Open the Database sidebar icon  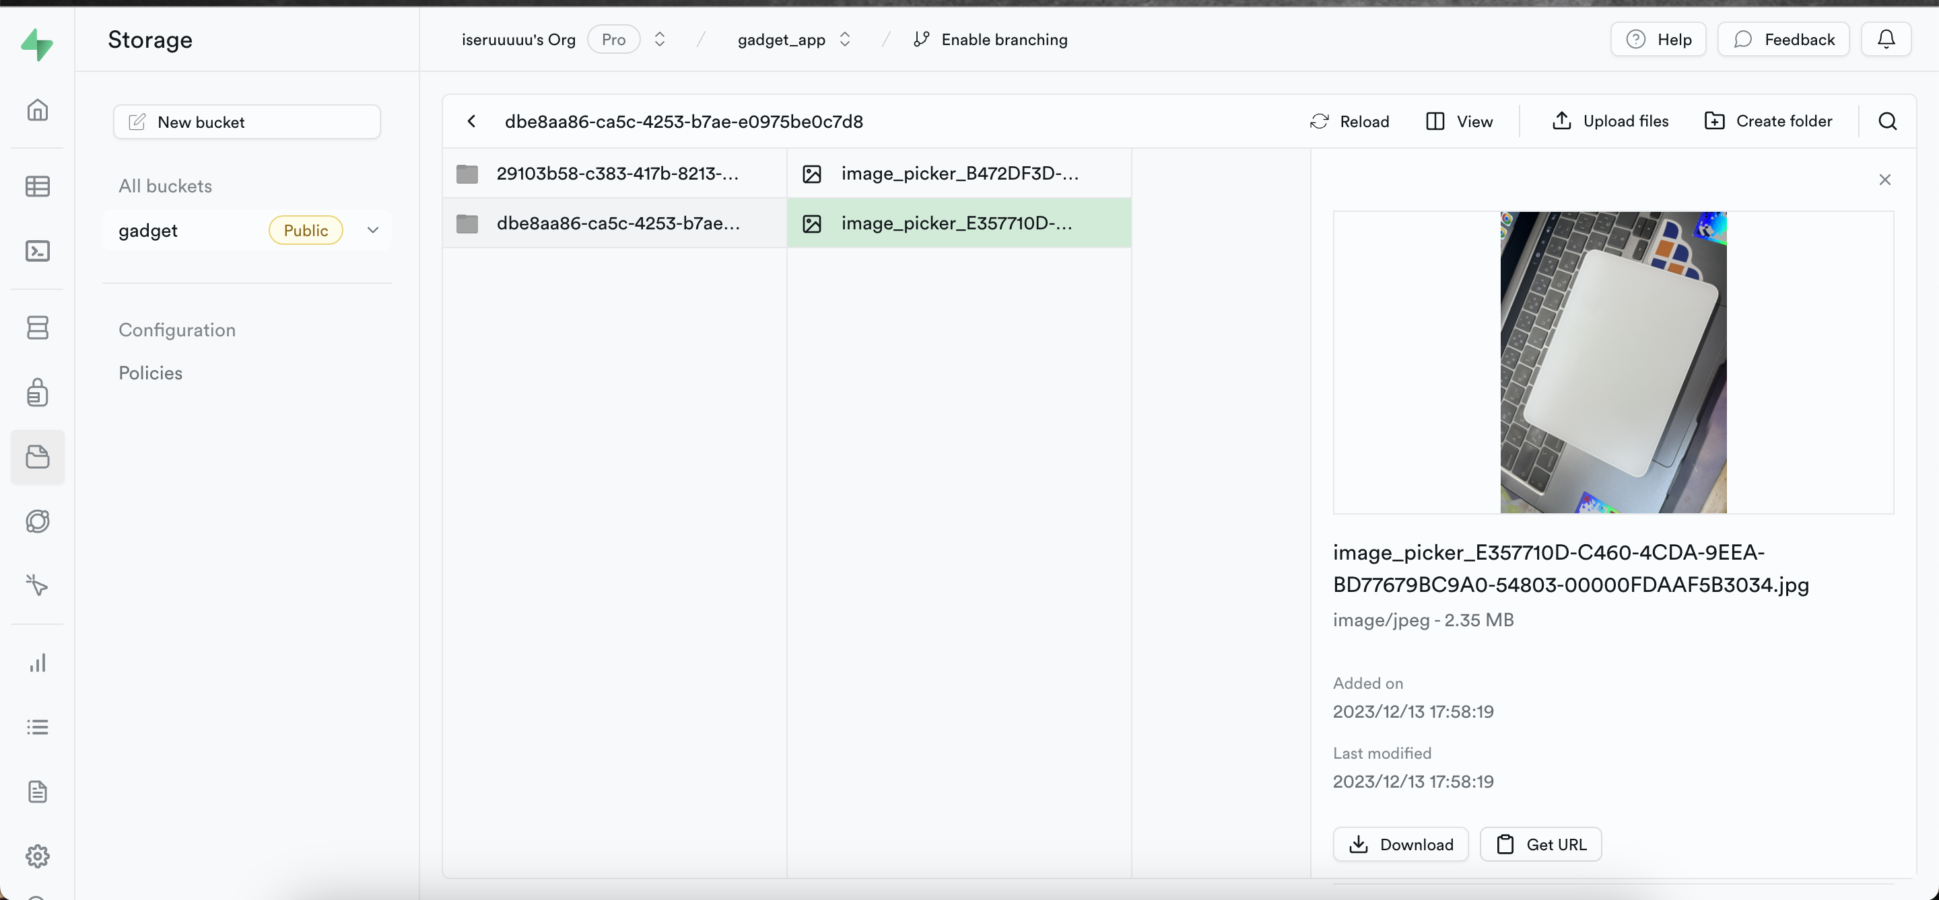click(x=37, y=327)
